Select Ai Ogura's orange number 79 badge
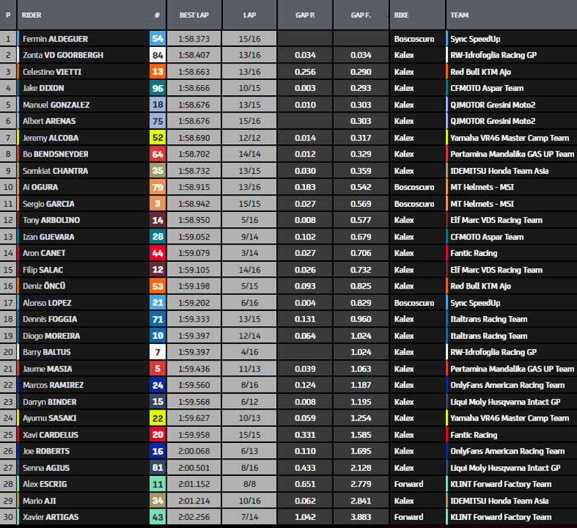This screenshot has height=528, width=577. (x=157, y=188)
